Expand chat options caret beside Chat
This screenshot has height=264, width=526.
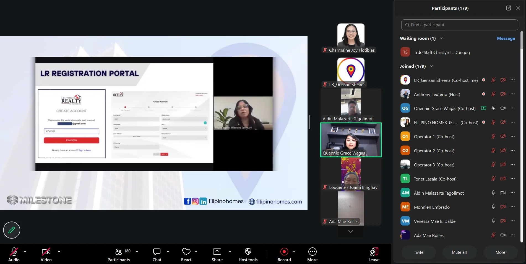click(168, 252)
